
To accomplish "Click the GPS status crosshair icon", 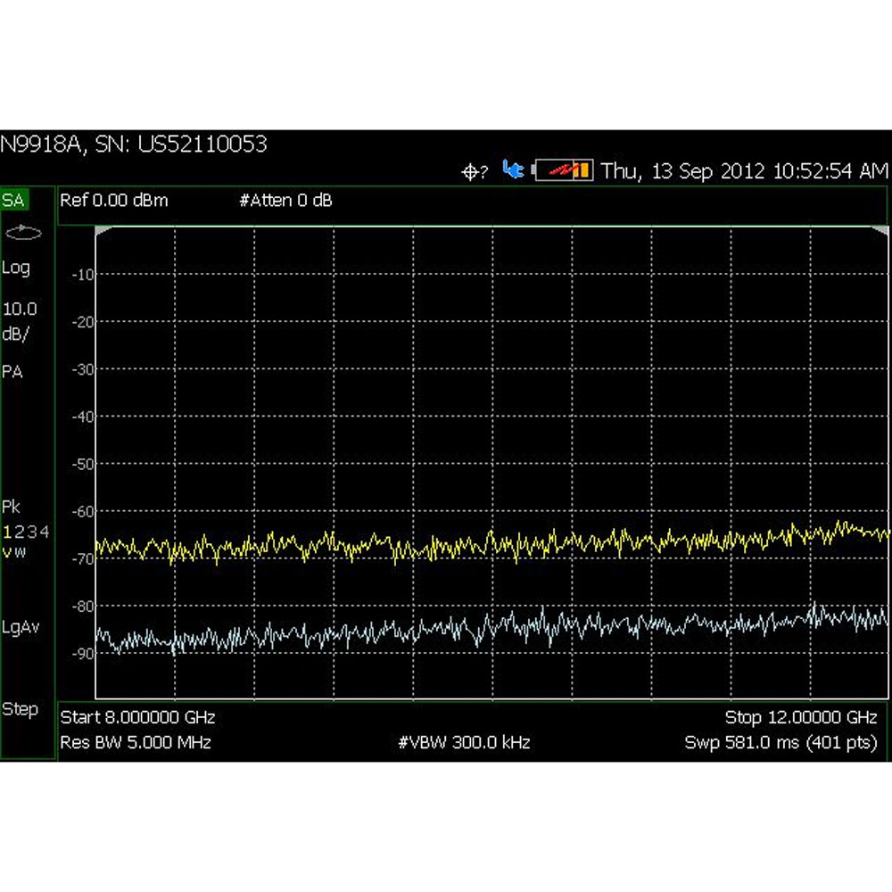I will click(x=473, y=171).
